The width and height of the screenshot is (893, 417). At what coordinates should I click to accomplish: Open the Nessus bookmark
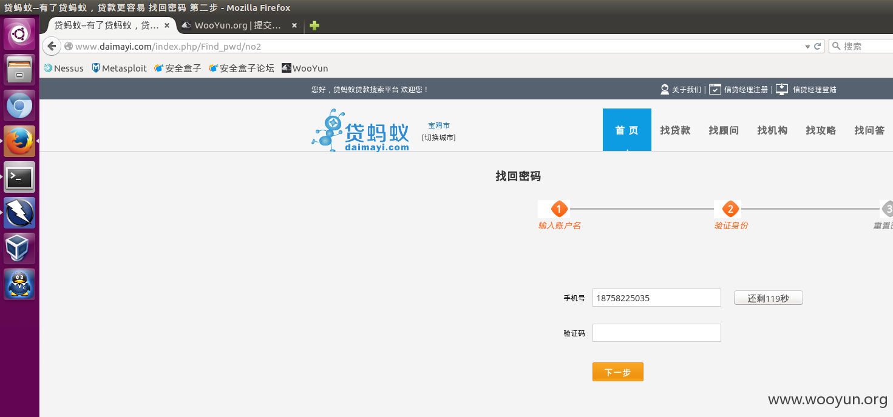[x=64, y=68]
